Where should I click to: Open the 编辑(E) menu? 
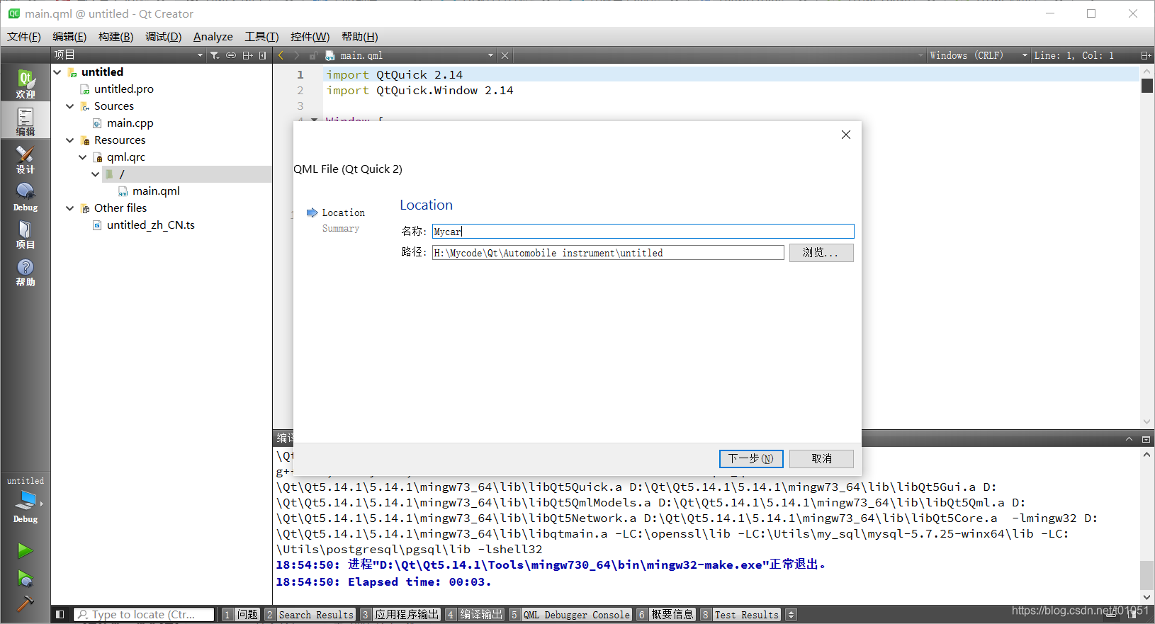tap(69, 37)
